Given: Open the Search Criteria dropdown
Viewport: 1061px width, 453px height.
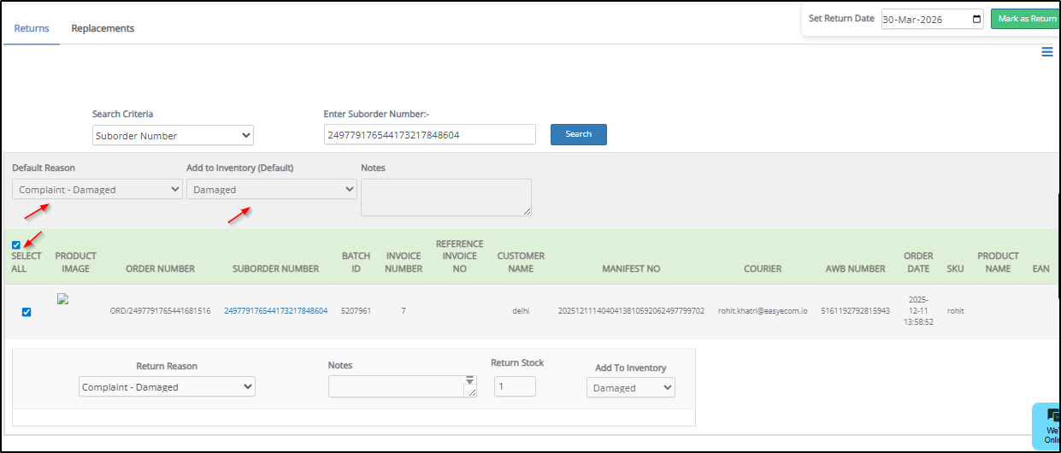Looking at the screenshot, I should 173,135.
